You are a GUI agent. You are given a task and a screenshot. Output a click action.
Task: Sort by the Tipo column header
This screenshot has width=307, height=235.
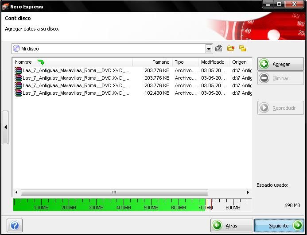[x=186, y=62]
